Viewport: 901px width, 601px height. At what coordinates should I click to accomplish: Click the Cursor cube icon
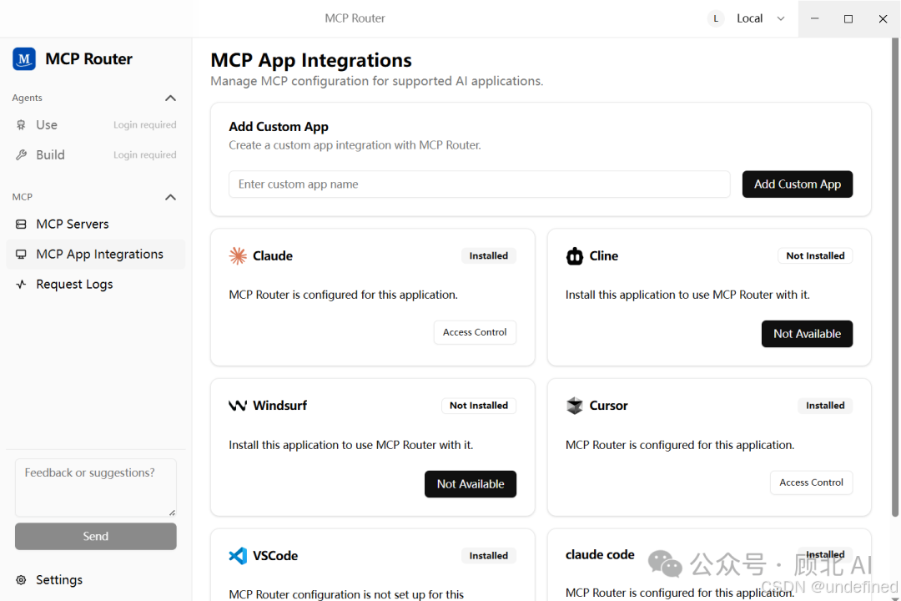(575, 406)
